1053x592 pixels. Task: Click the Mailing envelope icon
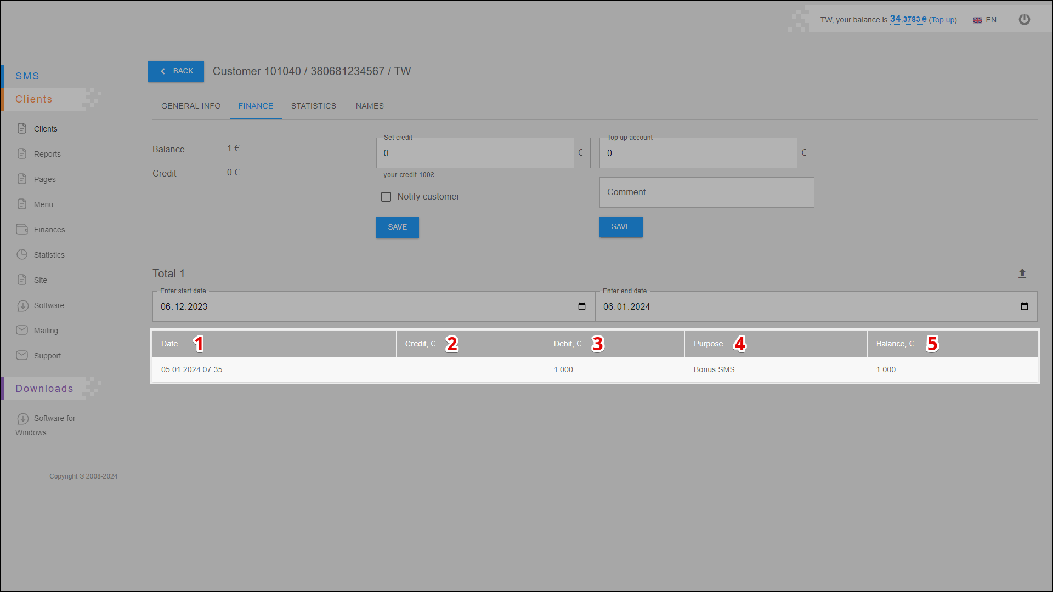22,331
